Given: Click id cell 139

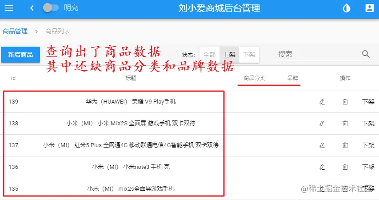Looking at the screenshot, I should [x=13, y=102].
